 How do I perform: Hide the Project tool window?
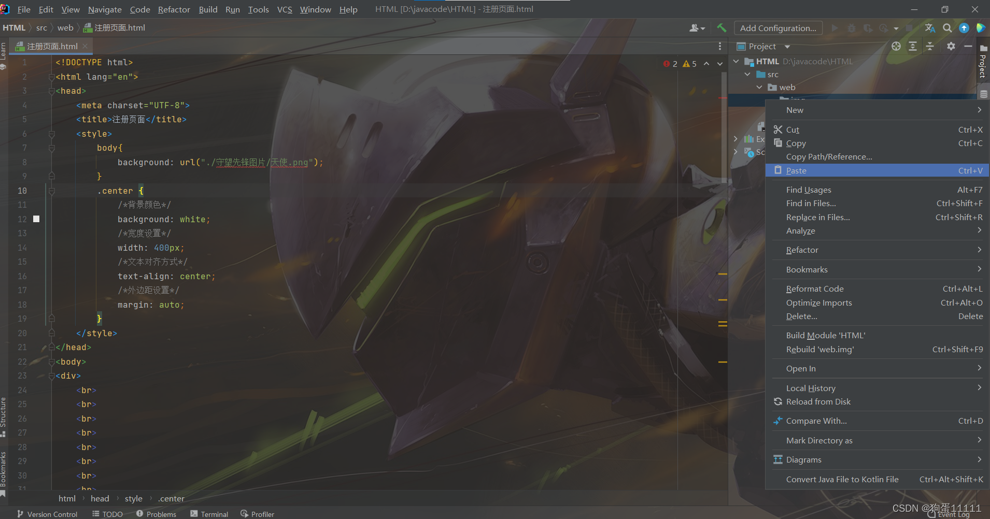[x=968, y=46]
